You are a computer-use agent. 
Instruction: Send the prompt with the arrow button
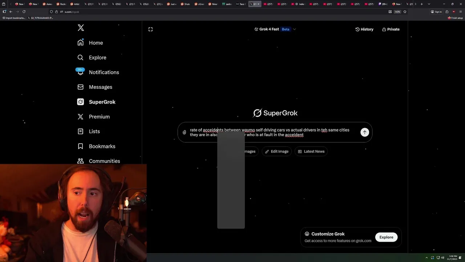(364, 132)
